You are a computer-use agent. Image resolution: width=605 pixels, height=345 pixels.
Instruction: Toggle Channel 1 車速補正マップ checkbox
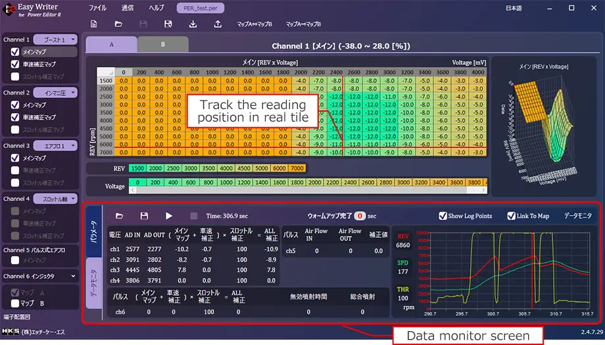(15, 64)
